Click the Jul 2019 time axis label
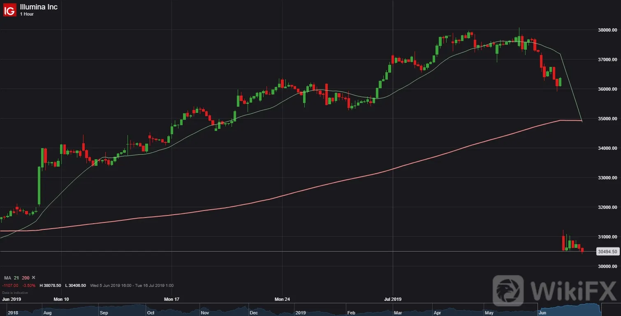The width and height of the screenshot is (621, 316). (393, 299)
